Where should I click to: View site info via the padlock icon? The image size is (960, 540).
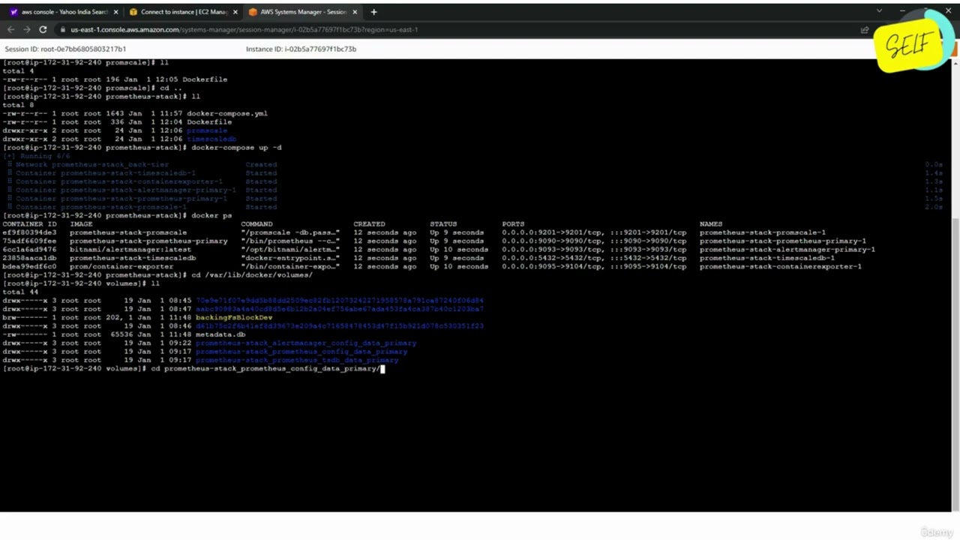(x=64, y=30)
